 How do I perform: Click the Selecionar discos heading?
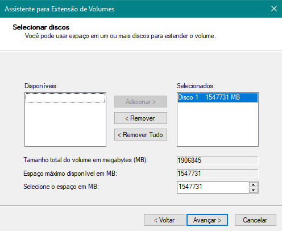pos(41,27)
